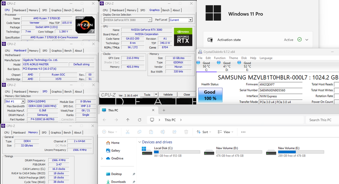Click the Good 100% health status button
The width and height of the screenshot is (339, 184).
coord(210,95)
